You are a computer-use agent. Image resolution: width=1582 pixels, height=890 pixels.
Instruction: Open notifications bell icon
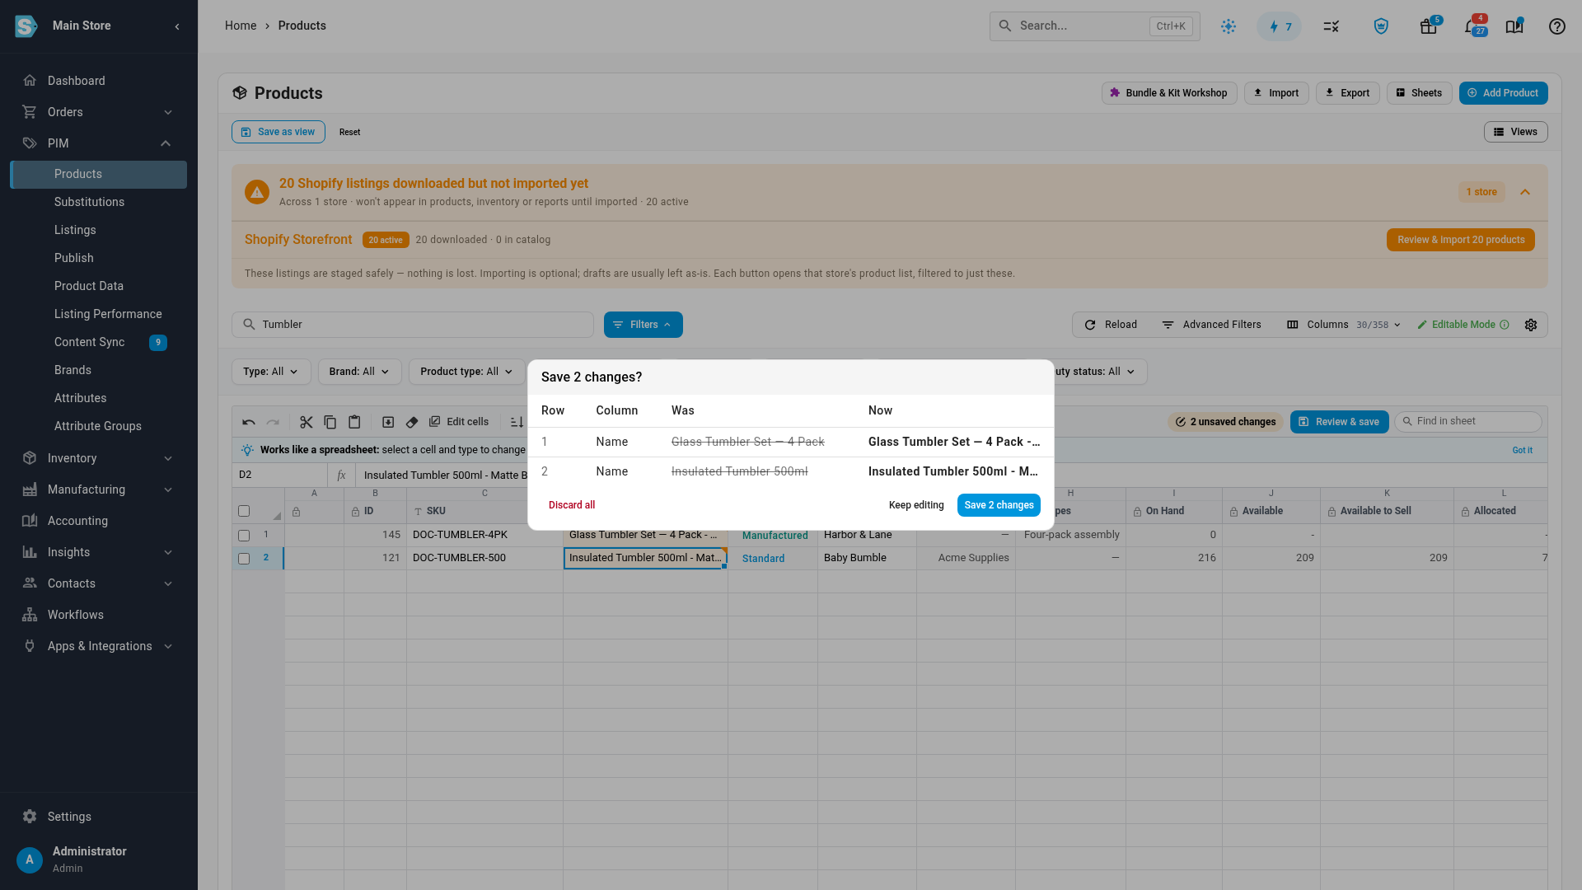click(1472, 26)
